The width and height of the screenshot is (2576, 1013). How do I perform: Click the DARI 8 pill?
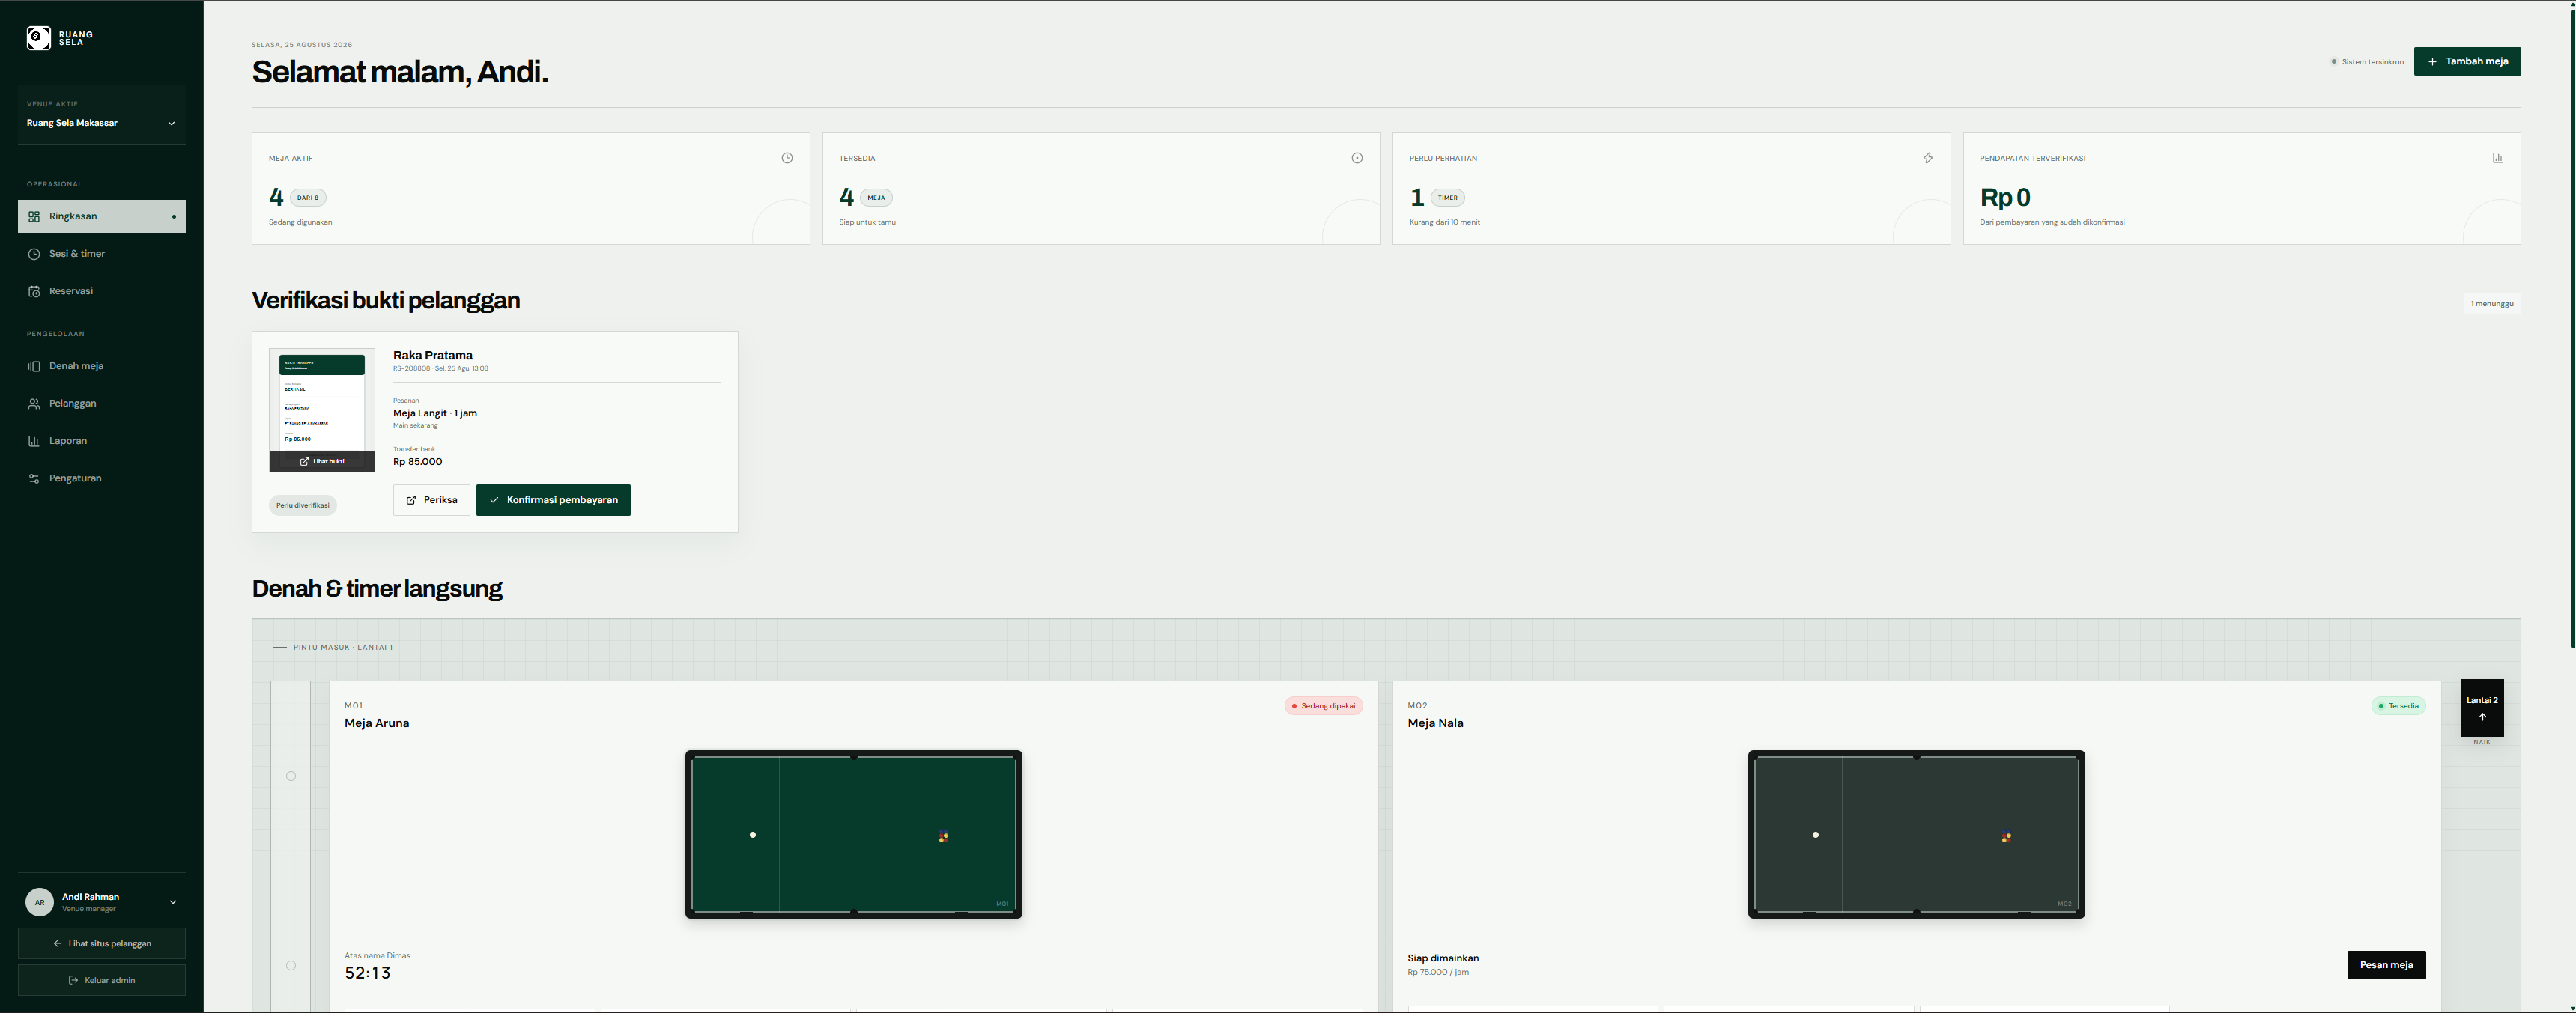click(308, 198)
